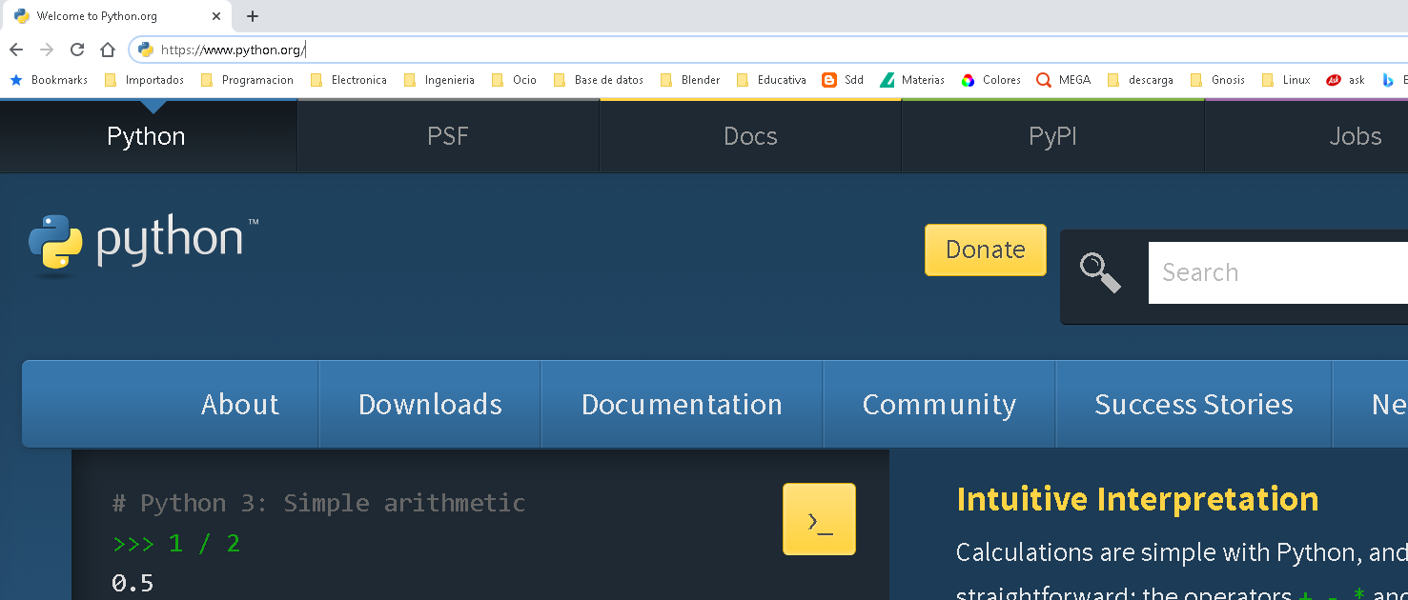Screen dimensions: 1408x600
Task: Launch the interactive shell terminal icon
Action: tap(819, 519)
